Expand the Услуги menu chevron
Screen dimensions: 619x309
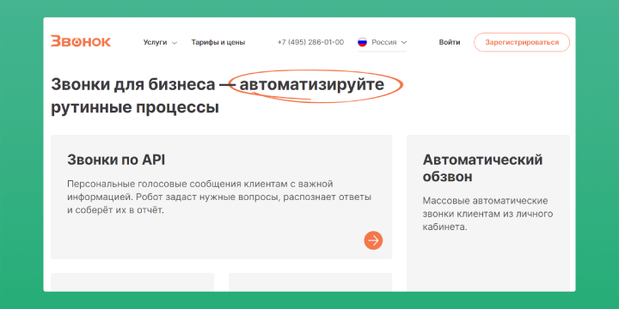[x=175, y=43]
